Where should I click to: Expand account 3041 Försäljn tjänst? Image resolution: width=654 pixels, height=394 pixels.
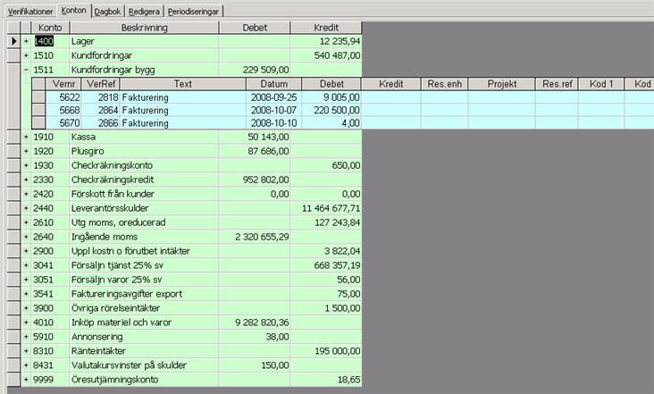tap(26, 265)
